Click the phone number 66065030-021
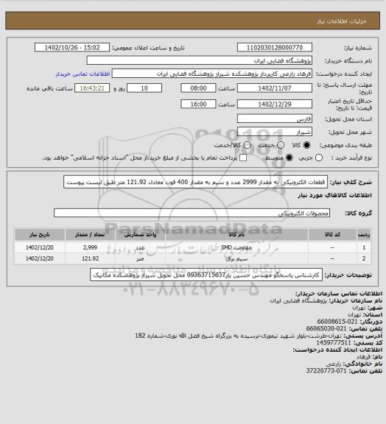The height and width of the screenshot is (424, 386). click(x=326, y=328)
